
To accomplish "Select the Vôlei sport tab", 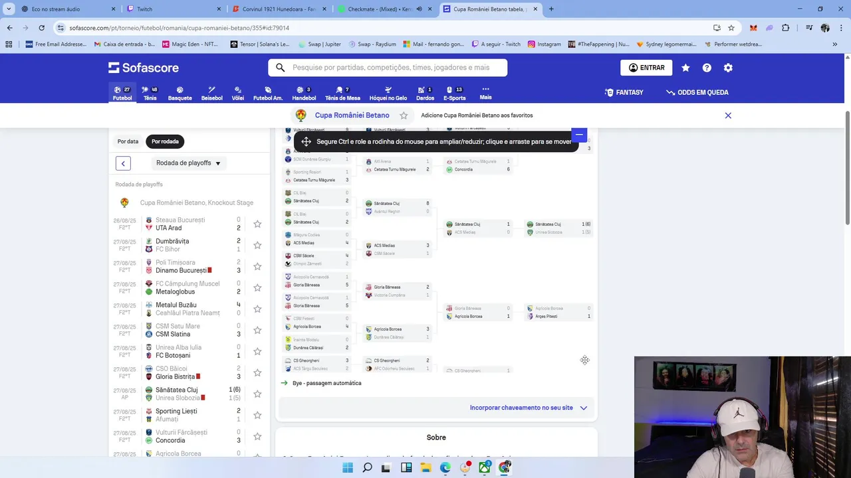I will 237,93.
